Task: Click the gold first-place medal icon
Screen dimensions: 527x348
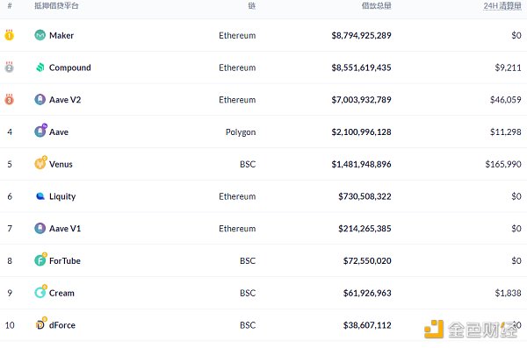Action: [x=9, y=34]
